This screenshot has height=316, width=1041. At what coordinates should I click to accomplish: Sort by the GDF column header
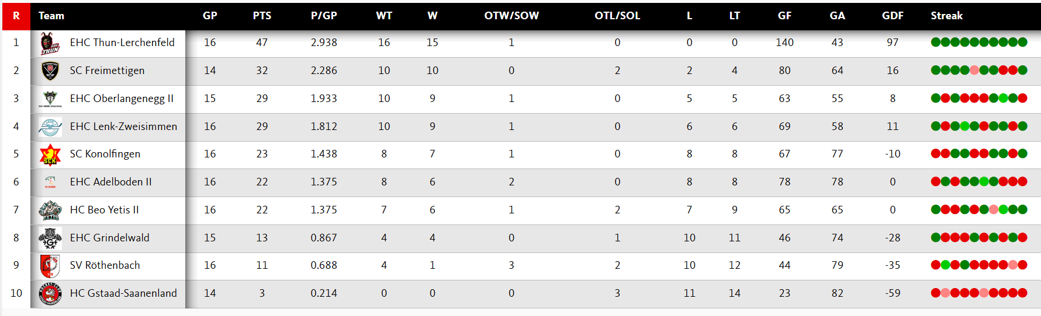(x=893, y=16)
